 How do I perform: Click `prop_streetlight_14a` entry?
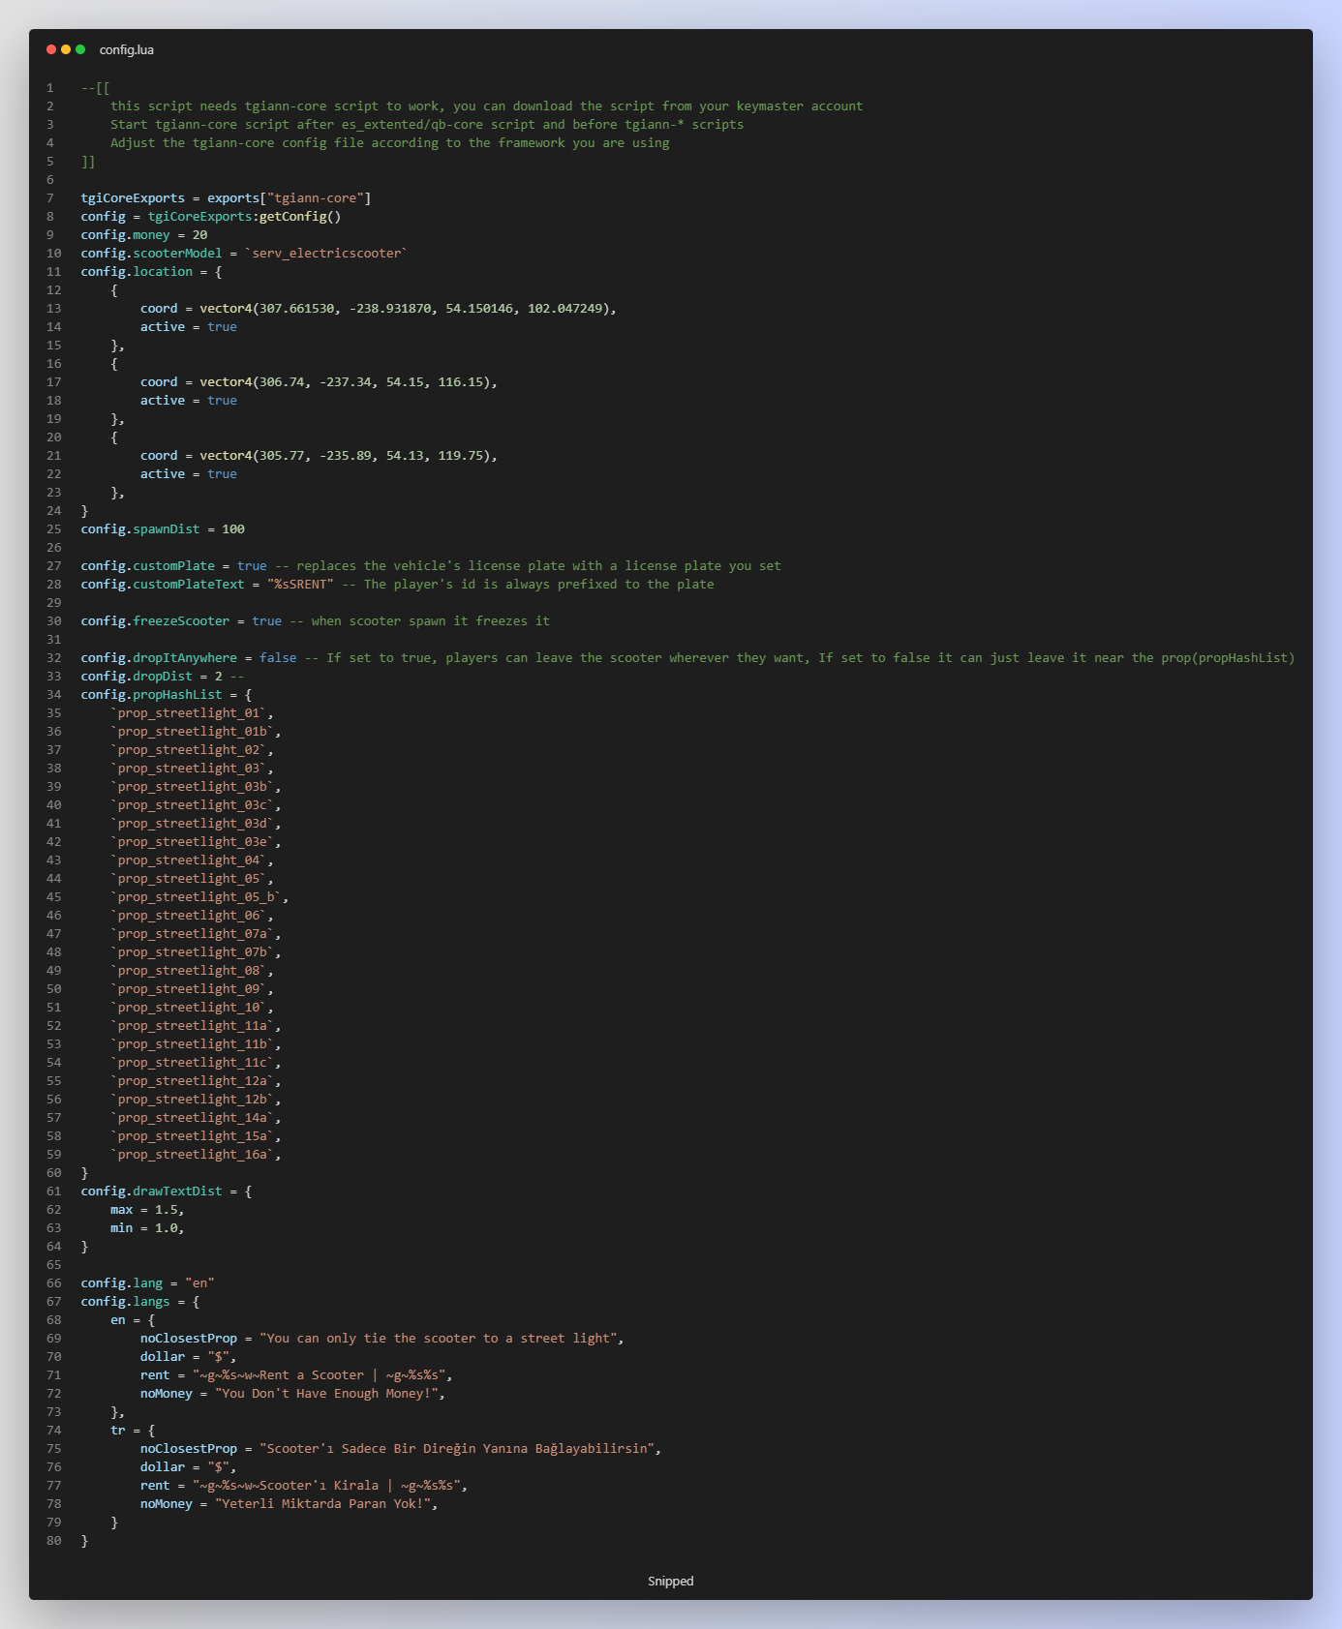[196, 1118]
